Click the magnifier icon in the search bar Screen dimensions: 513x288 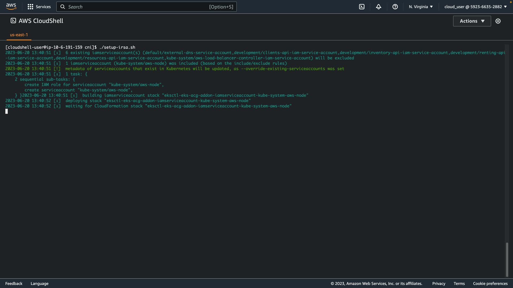63,7
